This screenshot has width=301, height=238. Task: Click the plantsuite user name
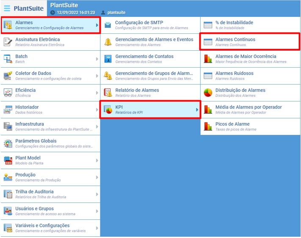point(116,12)
